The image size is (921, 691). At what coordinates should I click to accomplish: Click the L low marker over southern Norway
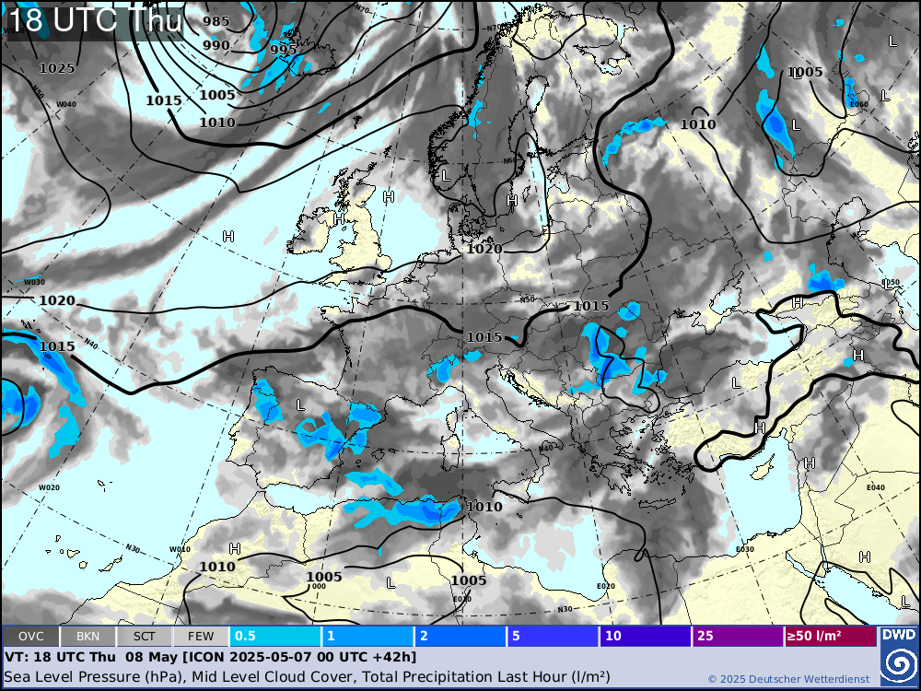tap(446, 176)
